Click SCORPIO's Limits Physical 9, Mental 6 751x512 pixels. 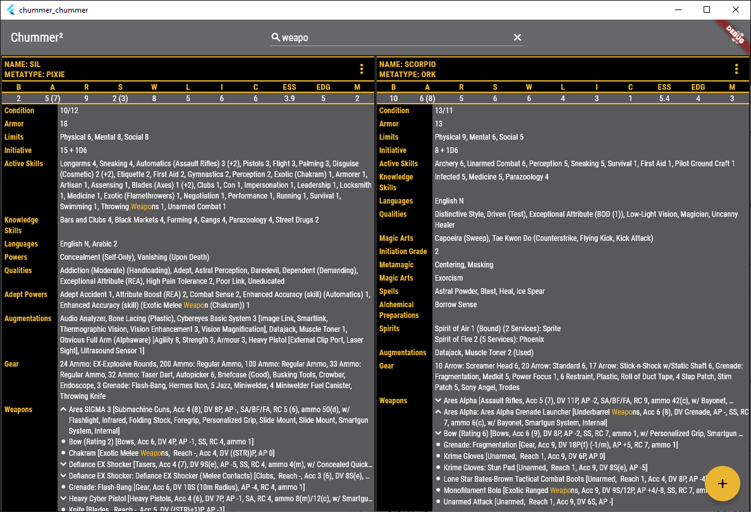click(479, 137)
